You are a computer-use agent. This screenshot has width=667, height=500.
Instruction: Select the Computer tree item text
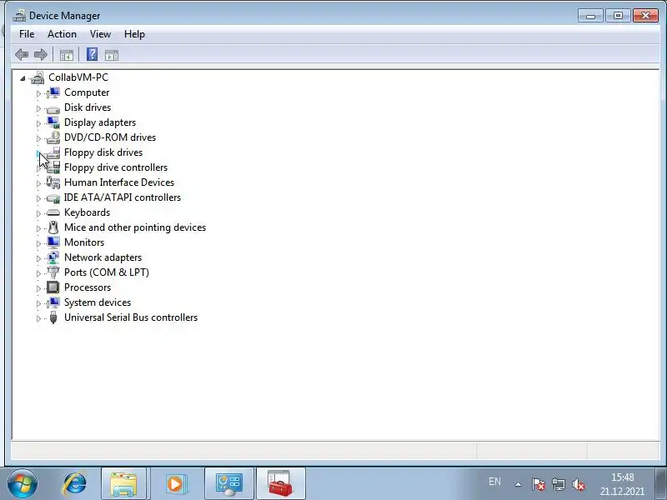tap(87, 92)
